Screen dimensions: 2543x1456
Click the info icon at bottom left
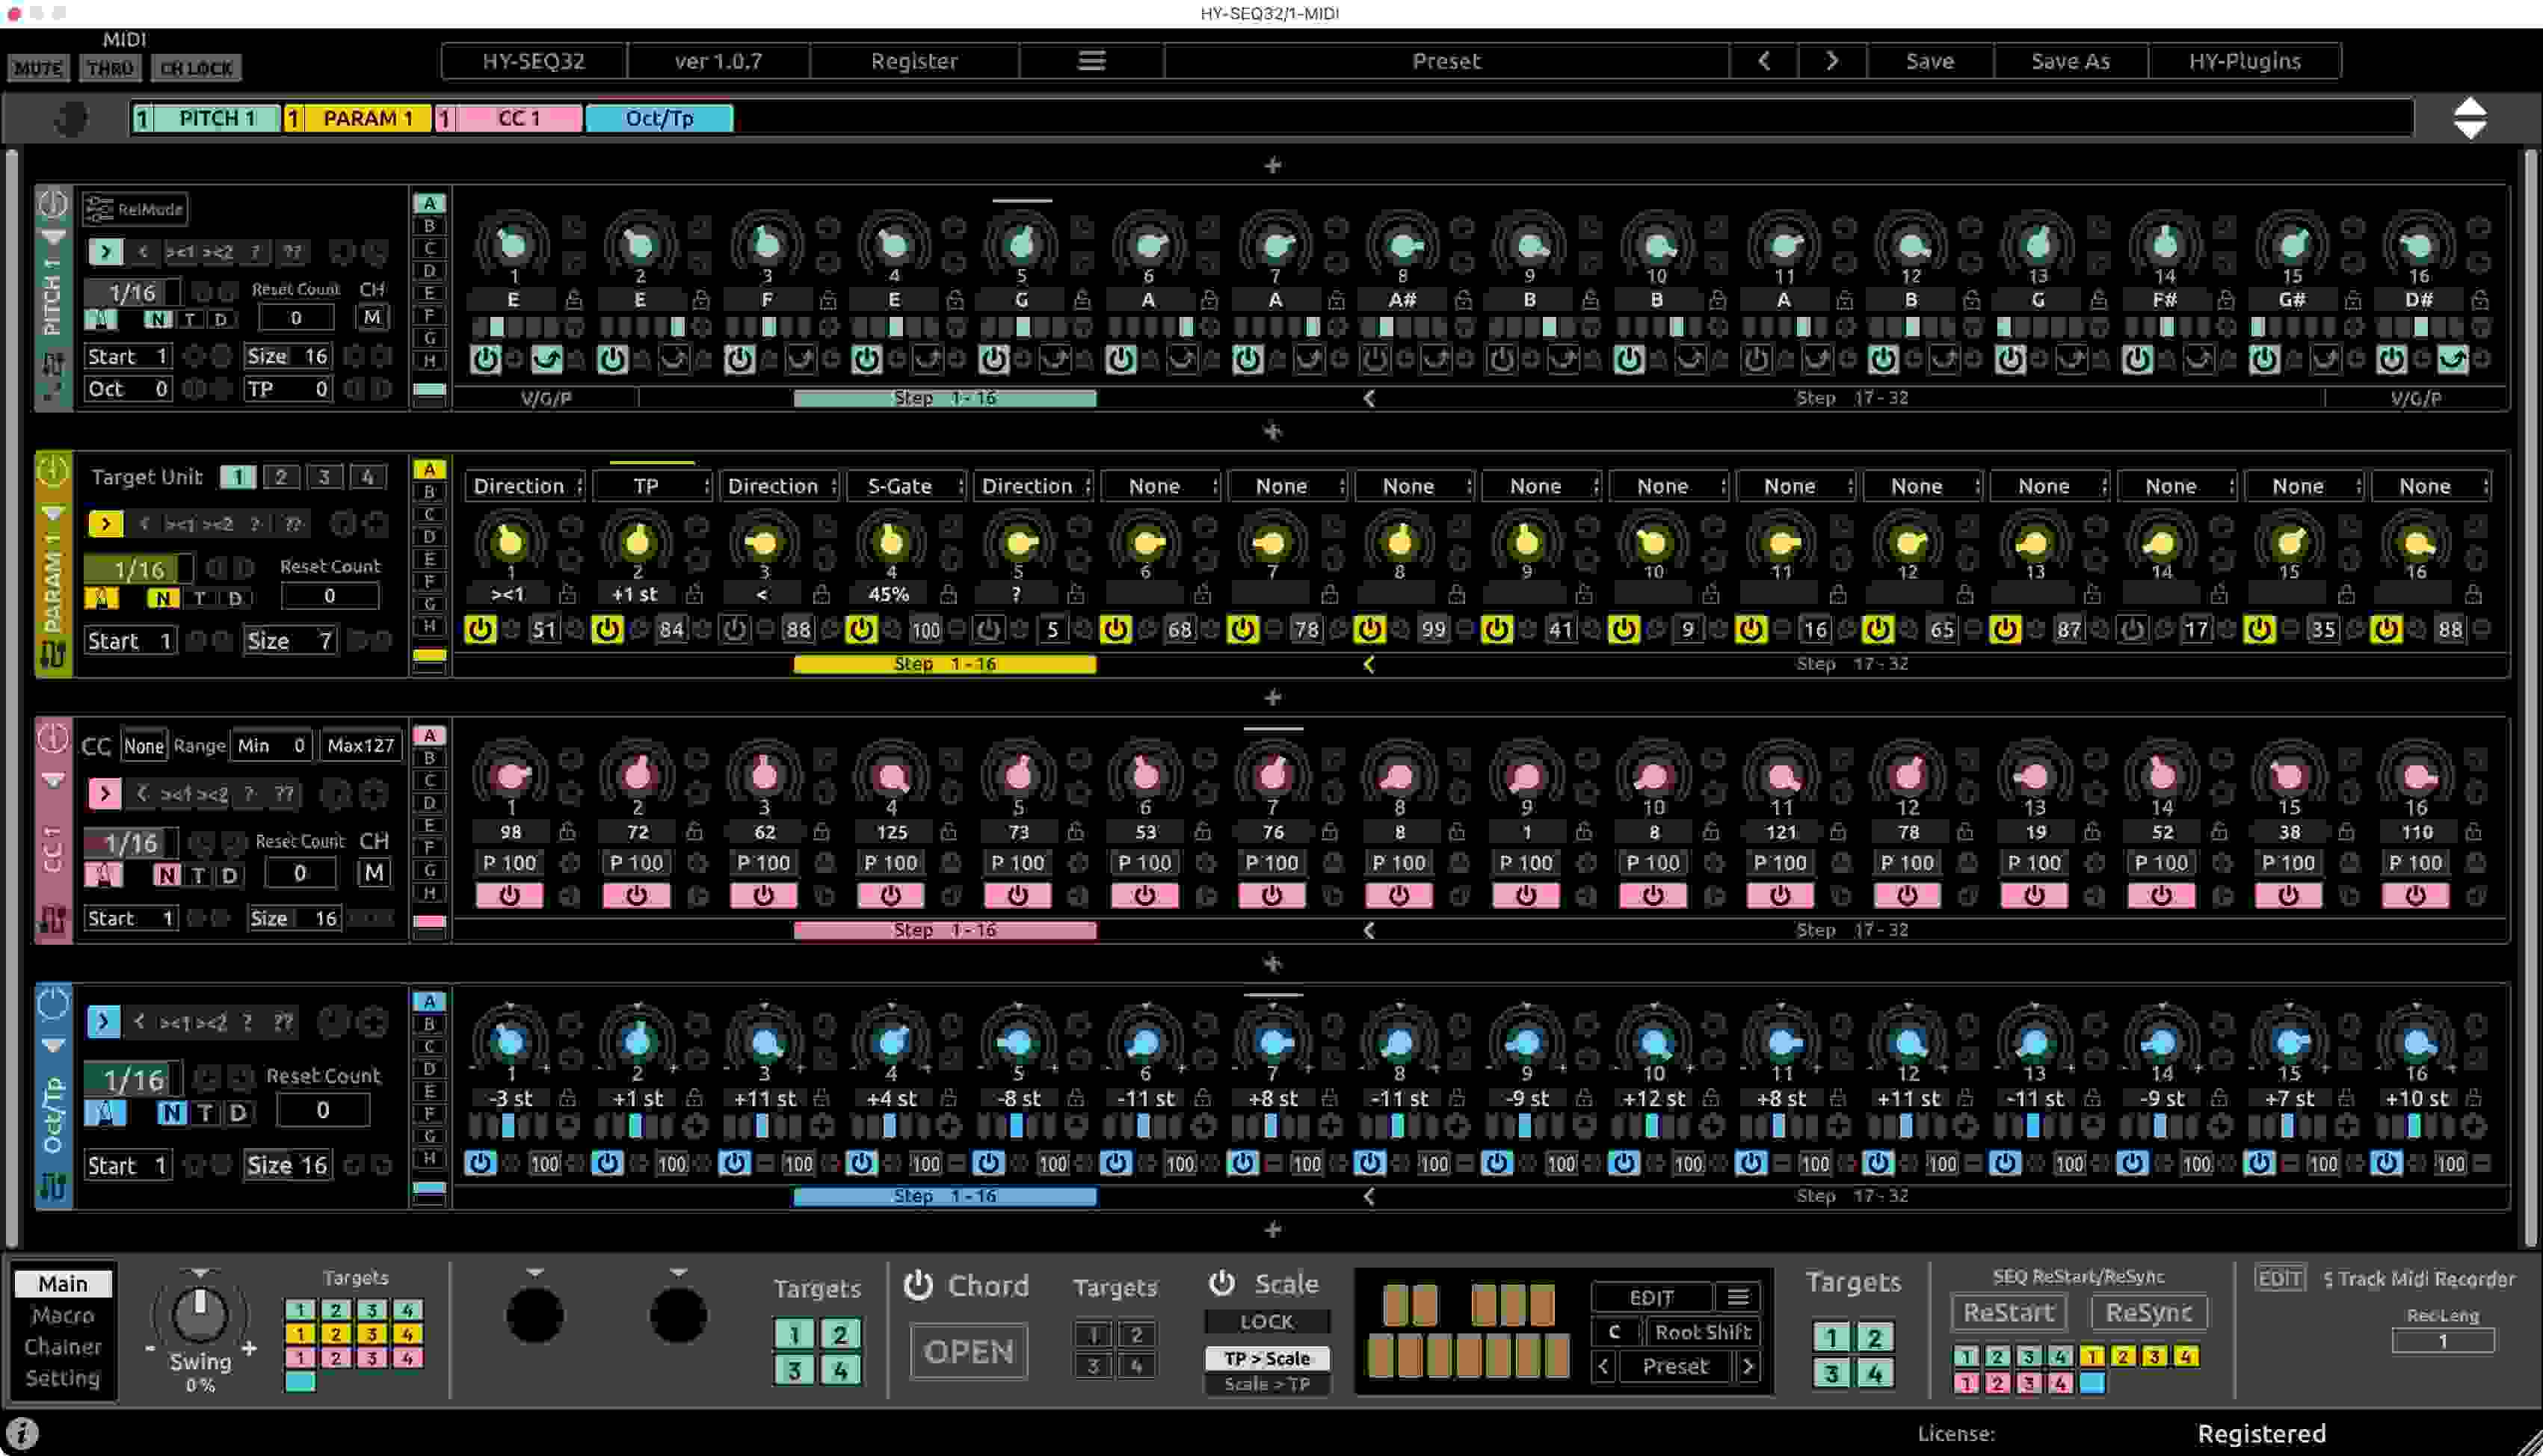click(x=22, y=1432)
